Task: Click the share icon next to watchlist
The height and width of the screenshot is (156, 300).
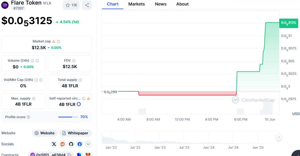Action: click(x=87, y=5)
